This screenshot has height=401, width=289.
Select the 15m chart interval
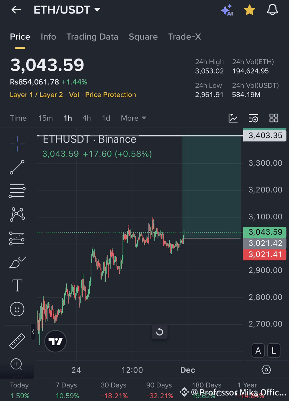[x=46, y=118]
